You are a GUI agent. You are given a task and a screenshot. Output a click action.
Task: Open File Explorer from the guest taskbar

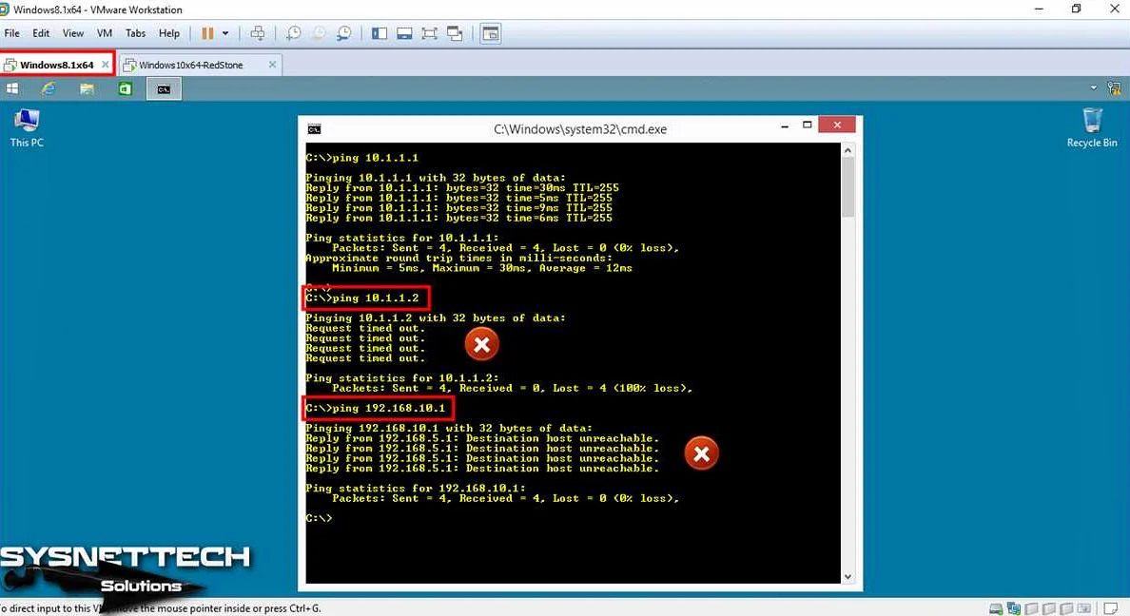pyautogui.click(x=87, y=88)
